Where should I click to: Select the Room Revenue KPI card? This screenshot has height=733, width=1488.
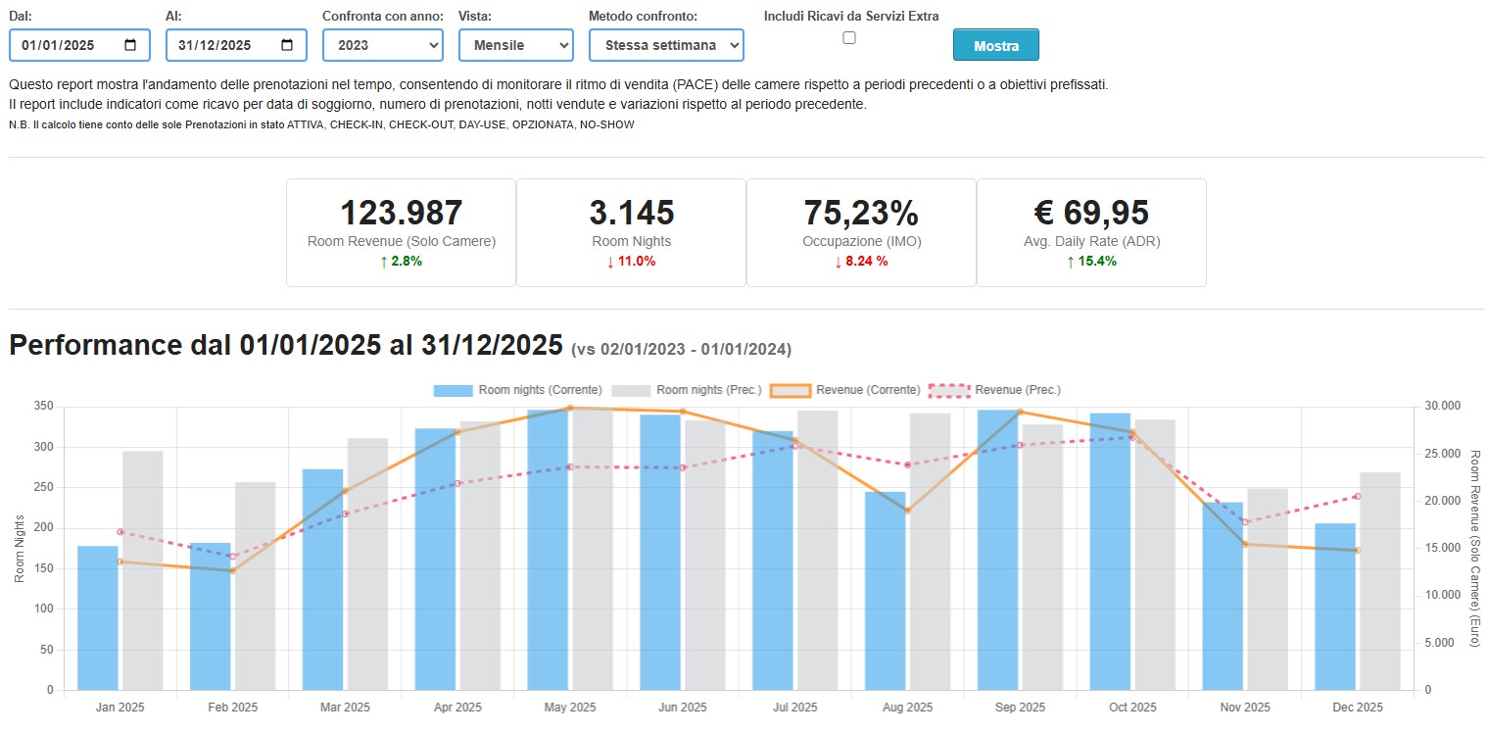(401, 232)
